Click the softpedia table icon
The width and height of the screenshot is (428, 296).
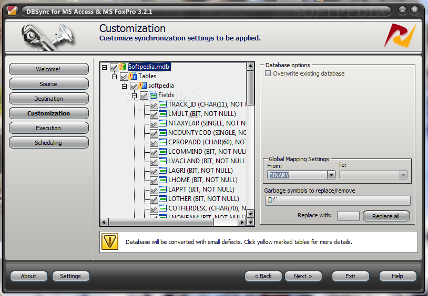pos(142,86)
